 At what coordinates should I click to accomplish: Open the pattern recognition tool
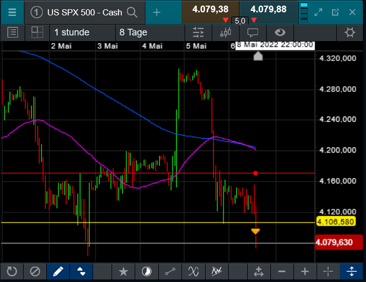point(217,272)
